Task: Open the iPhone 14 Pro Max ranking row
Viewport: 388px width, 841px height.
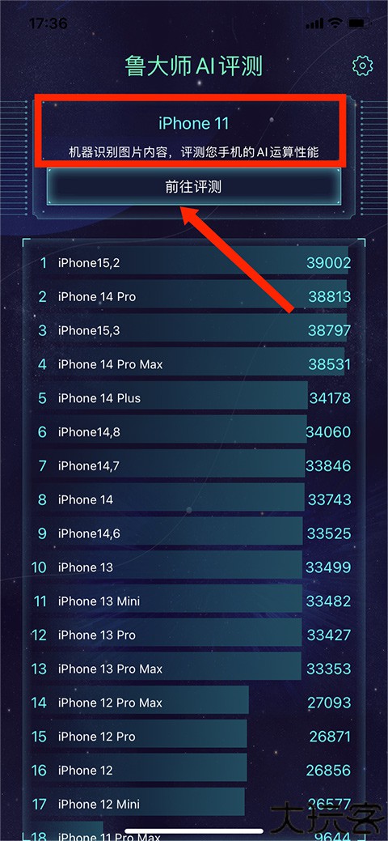Action: (193, 364)
